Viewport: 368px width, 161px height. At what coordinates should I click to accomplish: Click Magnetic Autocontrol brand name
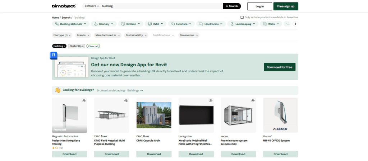65,136
